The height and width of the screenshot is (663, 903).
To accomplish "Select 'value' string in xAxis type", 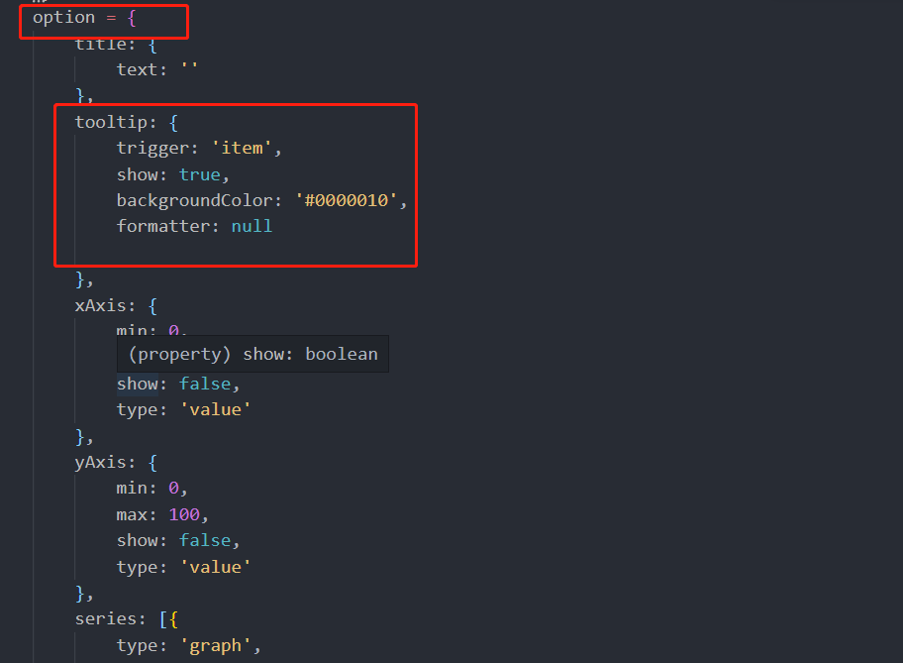I will tap(216, 410).
